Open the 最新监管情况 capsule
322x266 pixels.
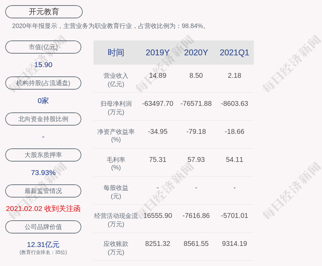(43, 191)
